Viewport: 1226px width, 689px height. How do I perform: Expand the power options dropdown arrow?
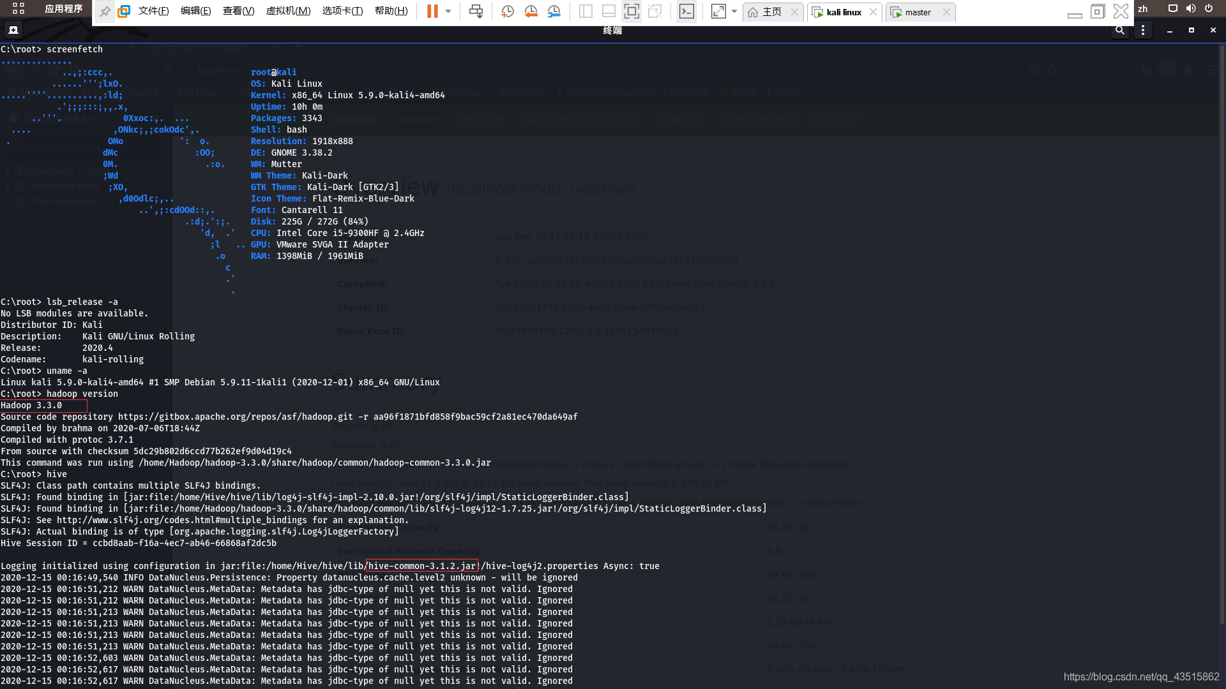click(x=448, y=11)
